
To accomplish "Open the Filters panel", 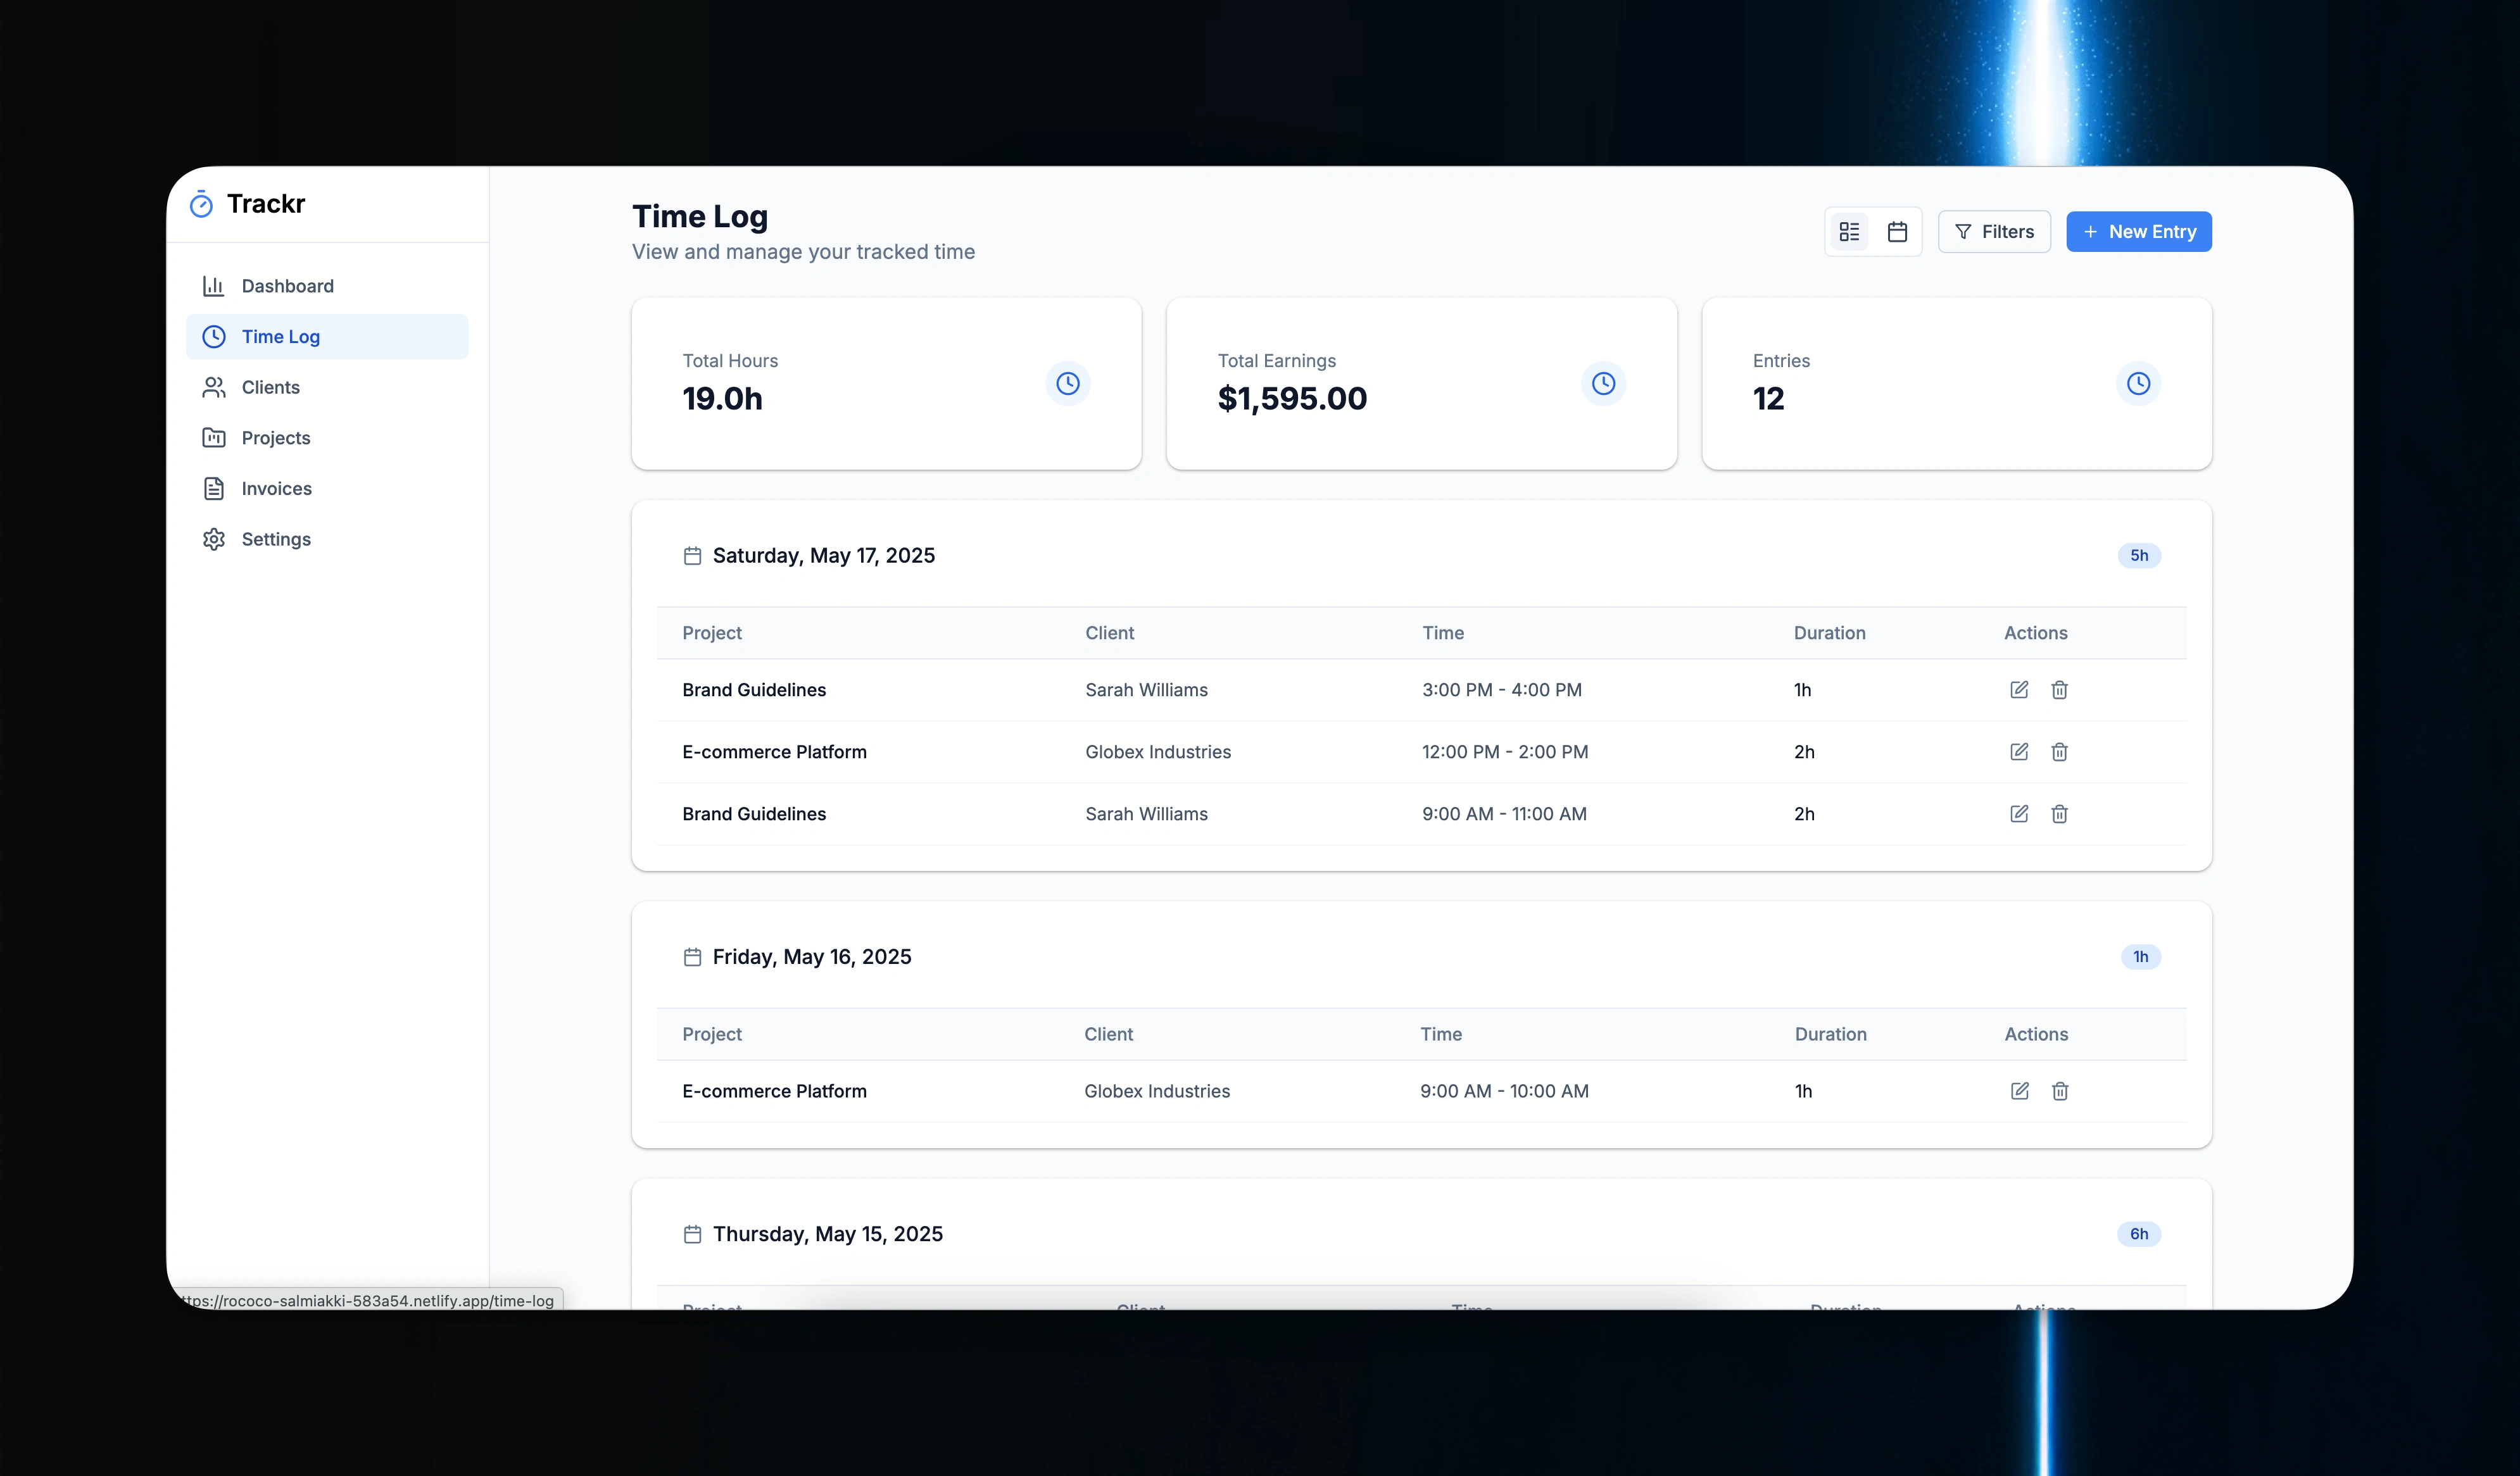I will click(1994, 232).
